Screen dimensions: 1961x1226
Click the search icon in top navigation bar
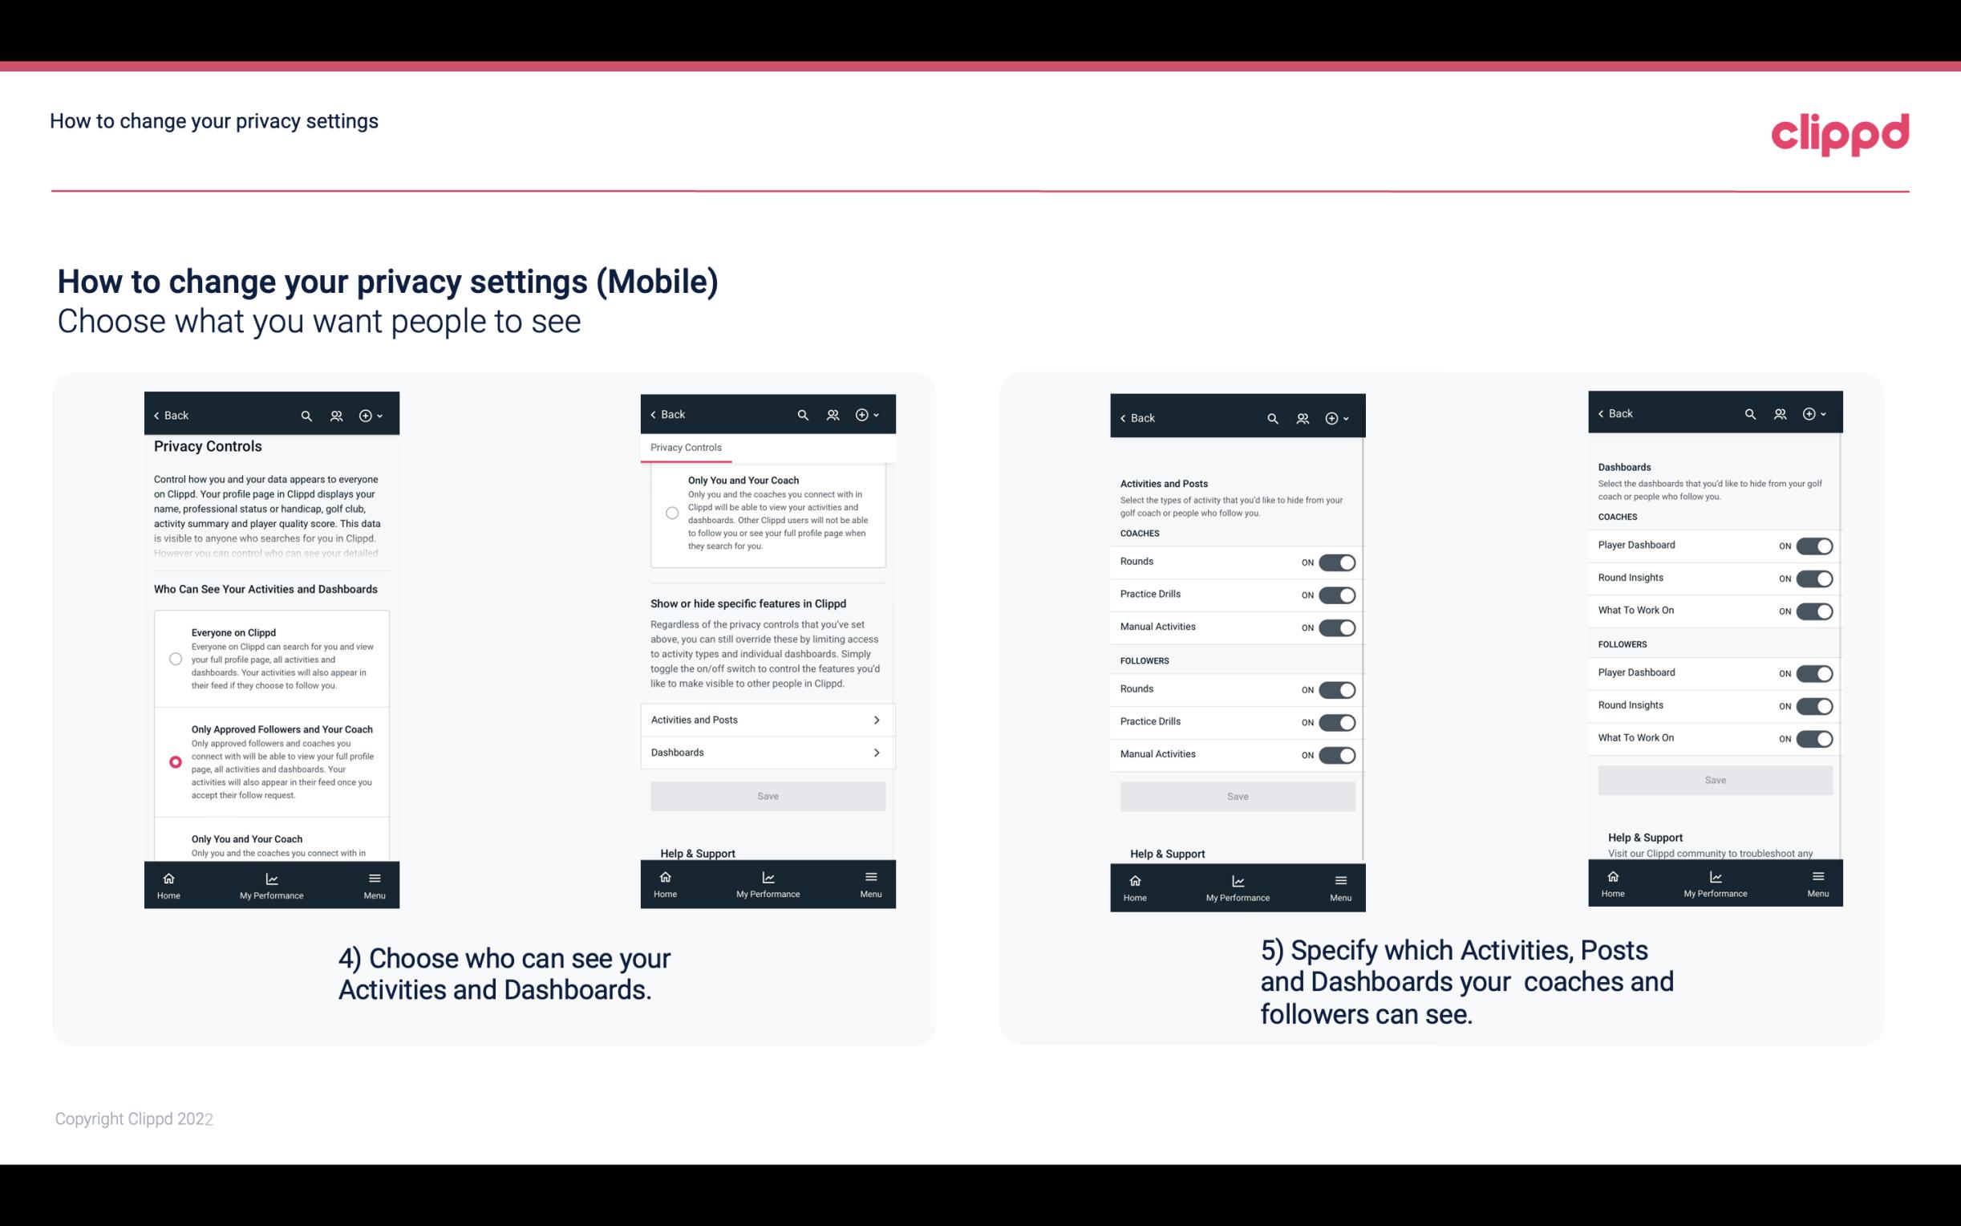(x=306, y=416)
